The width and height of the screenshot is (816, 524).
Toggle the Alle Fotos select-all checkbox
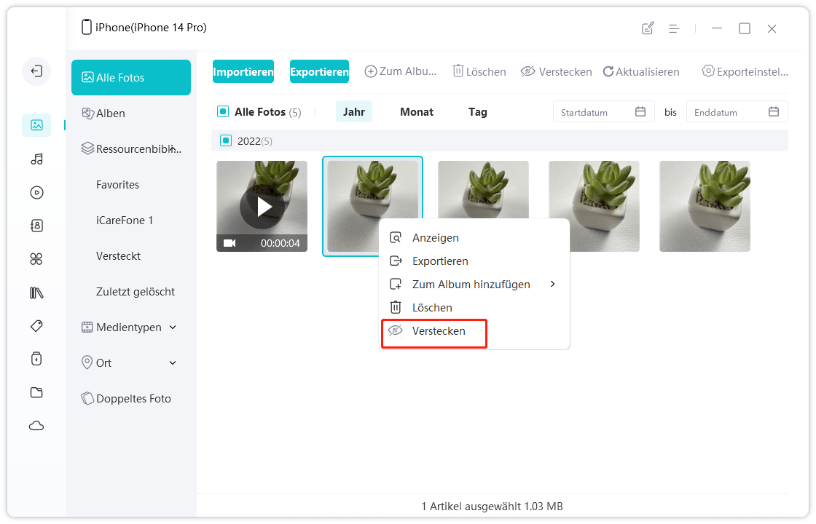point(223,112)
